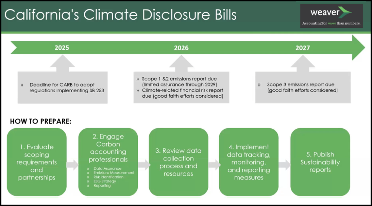Select the Review data collection process step
The image size is (372, 206).
(179, 162)
